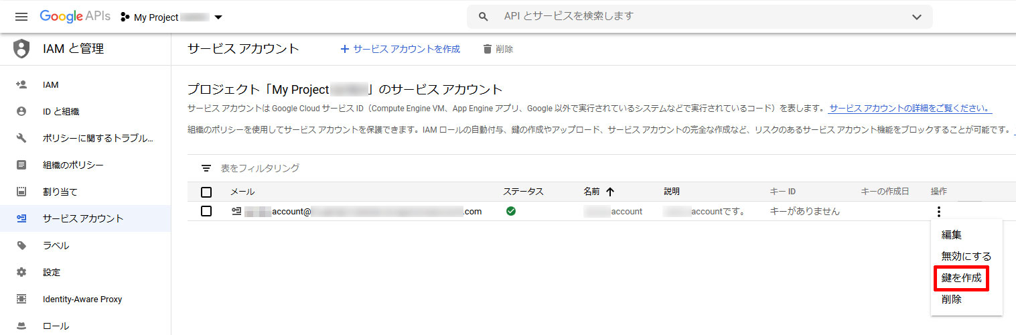Open 組織のポリシー in sidebar
Screen dimensions: 1016x335
(x=86, y=165)
